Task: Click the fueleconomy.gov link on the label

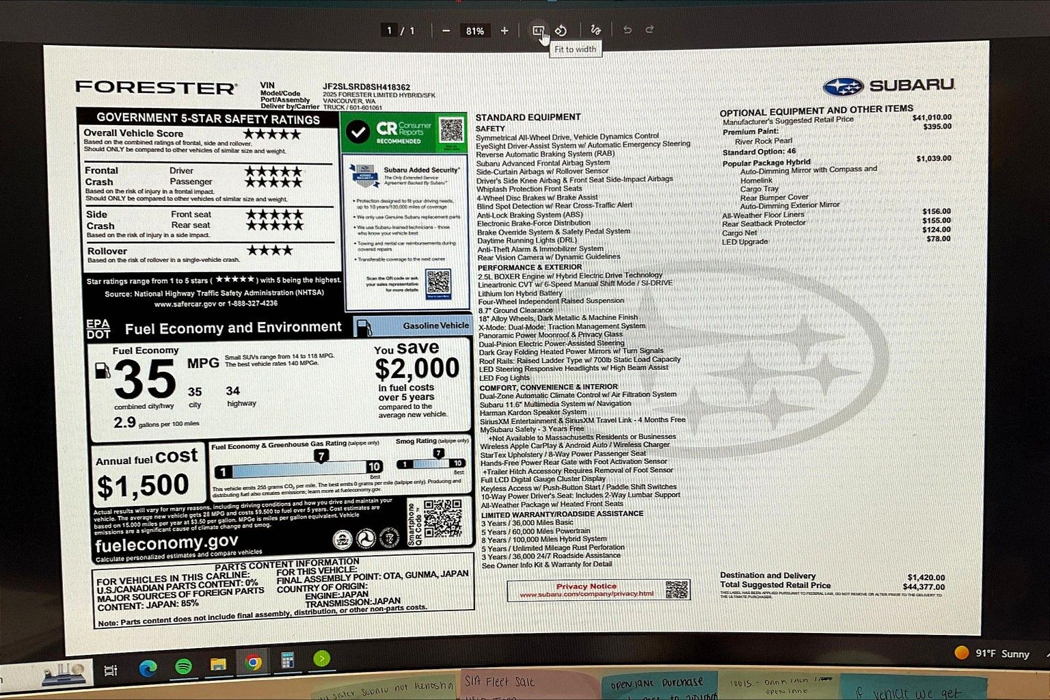Action: click(166, 544)
